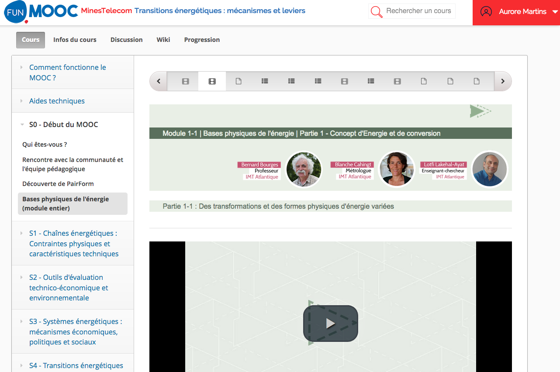Open 'S1 - Chaînes énergétiques' section title
This screenshot has width=560, height=372.
pos(74,244)
